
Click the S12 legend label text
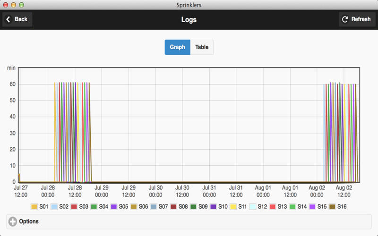click(x=262, y=207)
